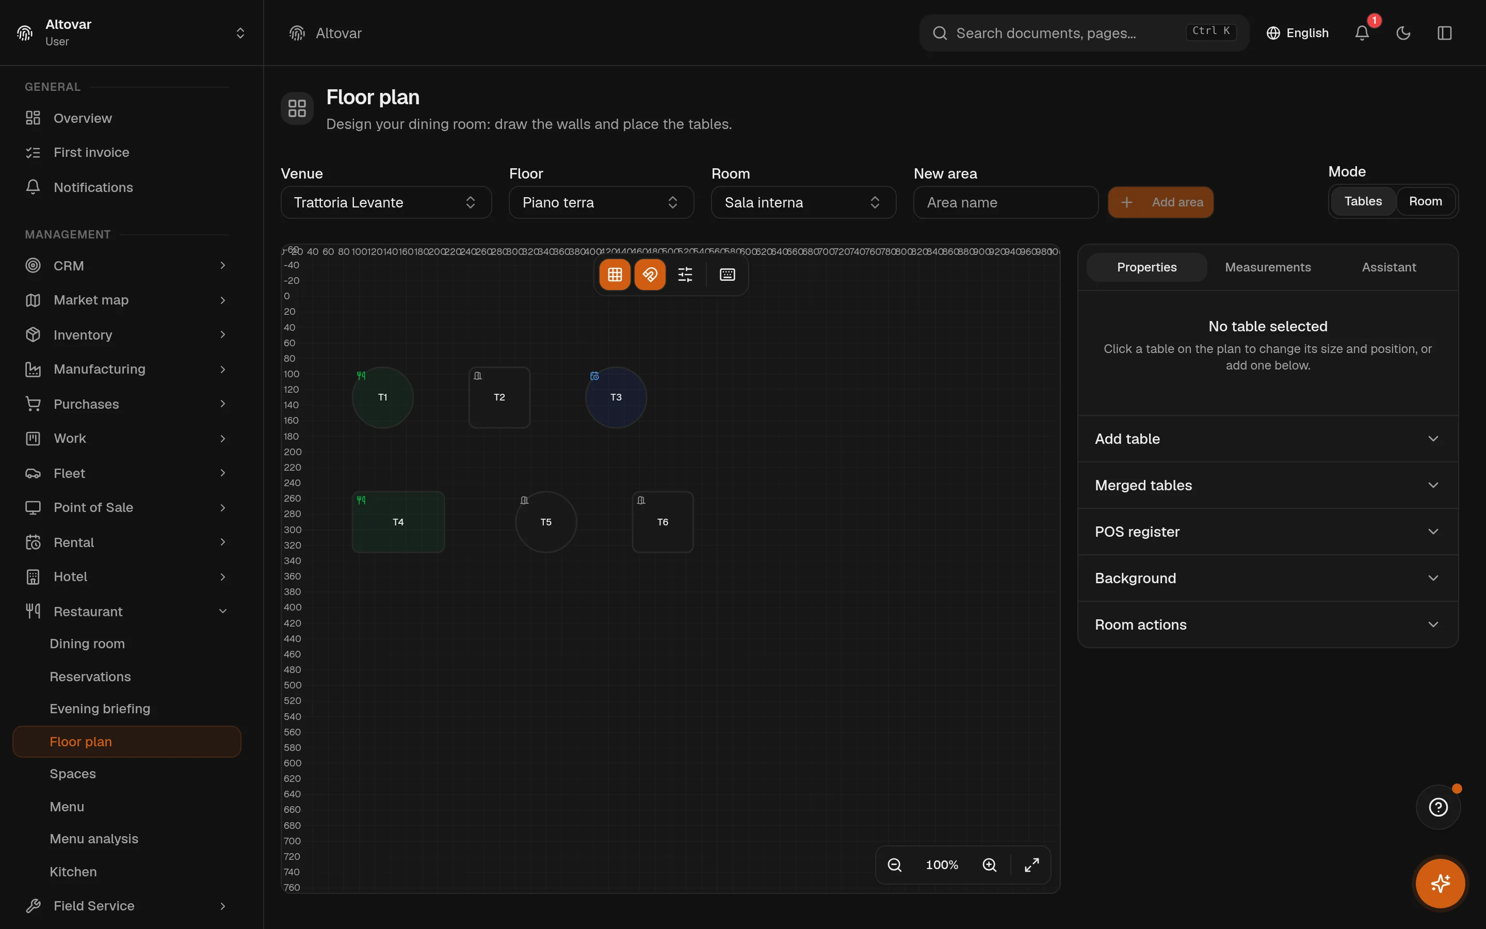Toggle dark mode with the moon icon
The image size is (1486, 929).
1403,33
